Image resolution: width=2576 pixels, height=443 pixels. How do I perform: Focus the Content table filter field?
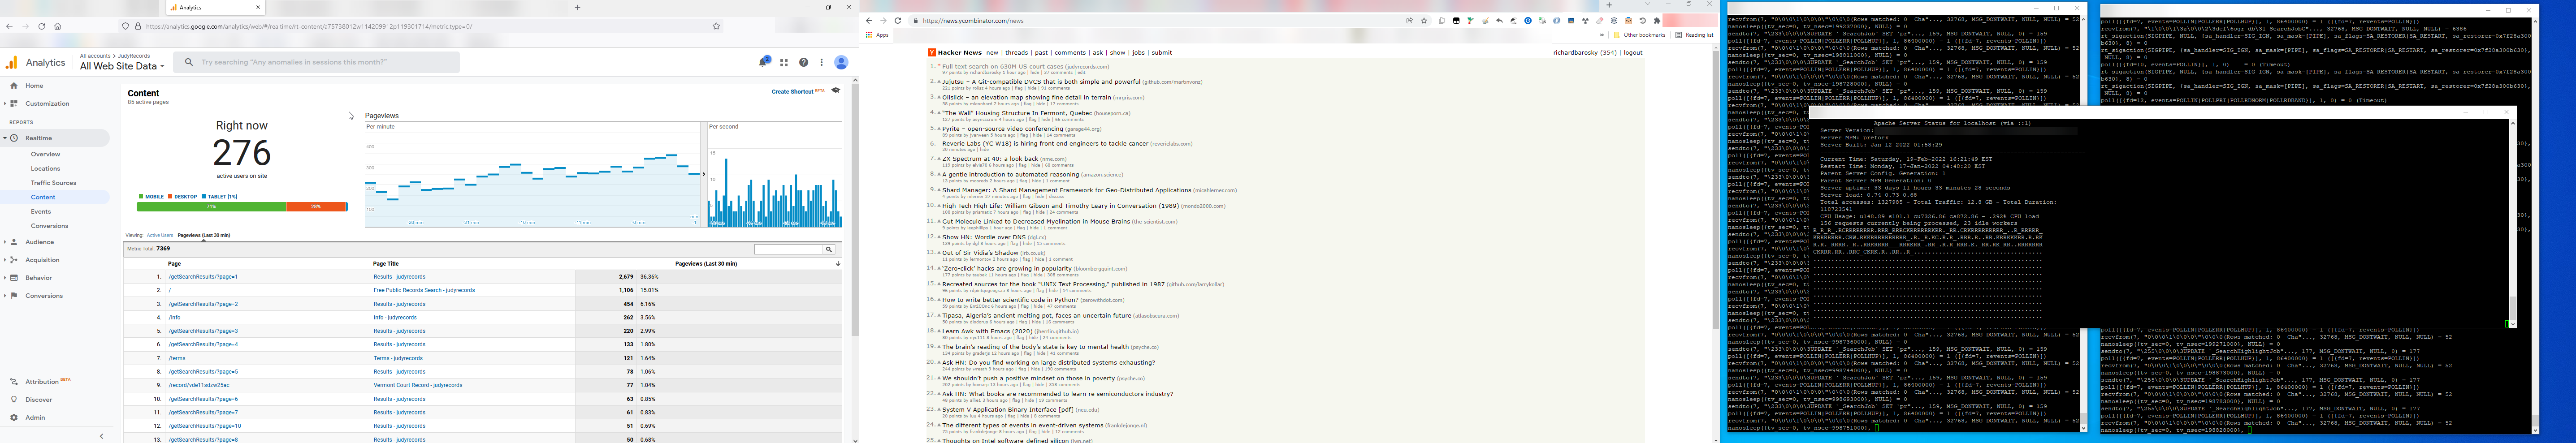(788, 249)
